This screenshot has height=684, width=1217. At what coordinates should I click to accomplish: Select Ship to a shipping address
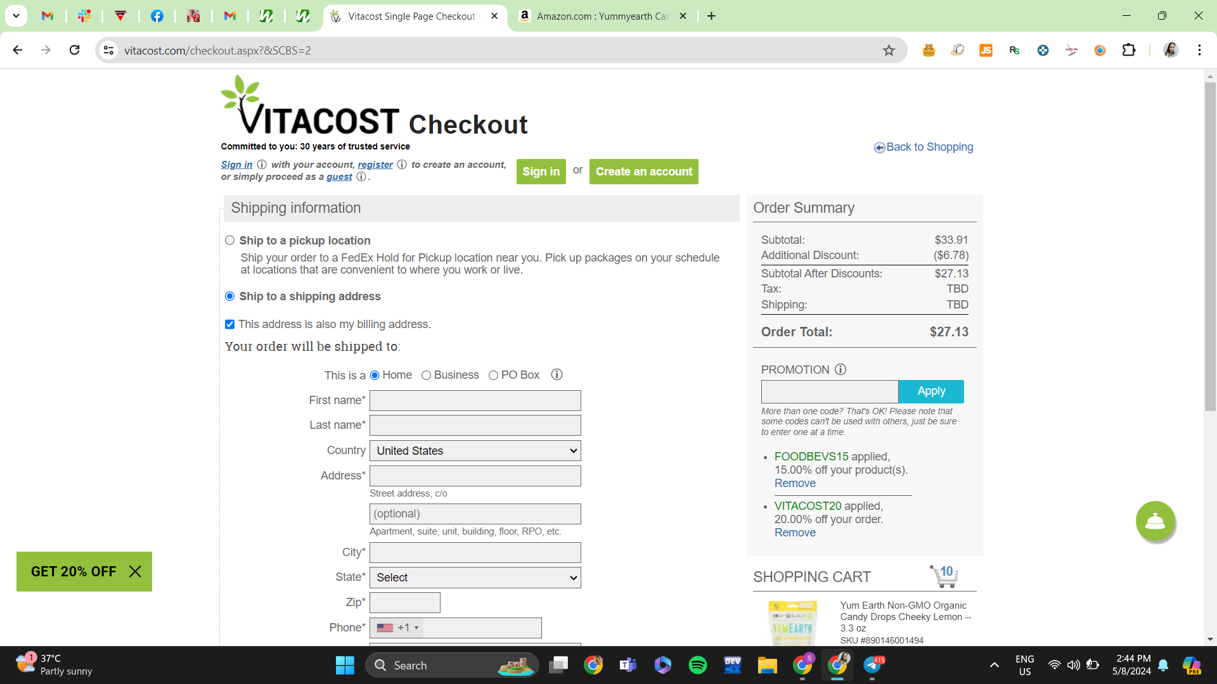point(230,296)
